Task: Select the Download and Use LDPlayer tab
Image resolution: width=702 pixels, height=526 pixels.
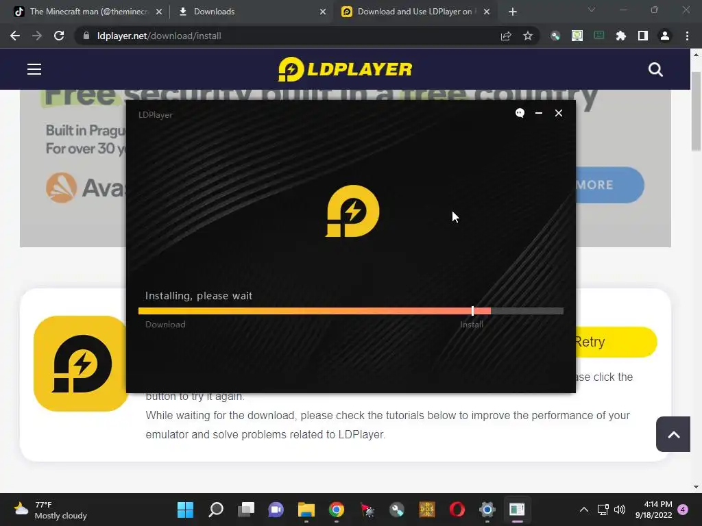Action: [x=414, y=12]
